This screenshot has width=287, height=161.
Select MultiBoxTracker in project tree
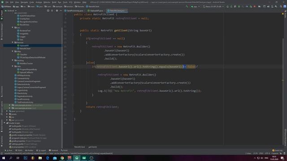click(26, 64)
